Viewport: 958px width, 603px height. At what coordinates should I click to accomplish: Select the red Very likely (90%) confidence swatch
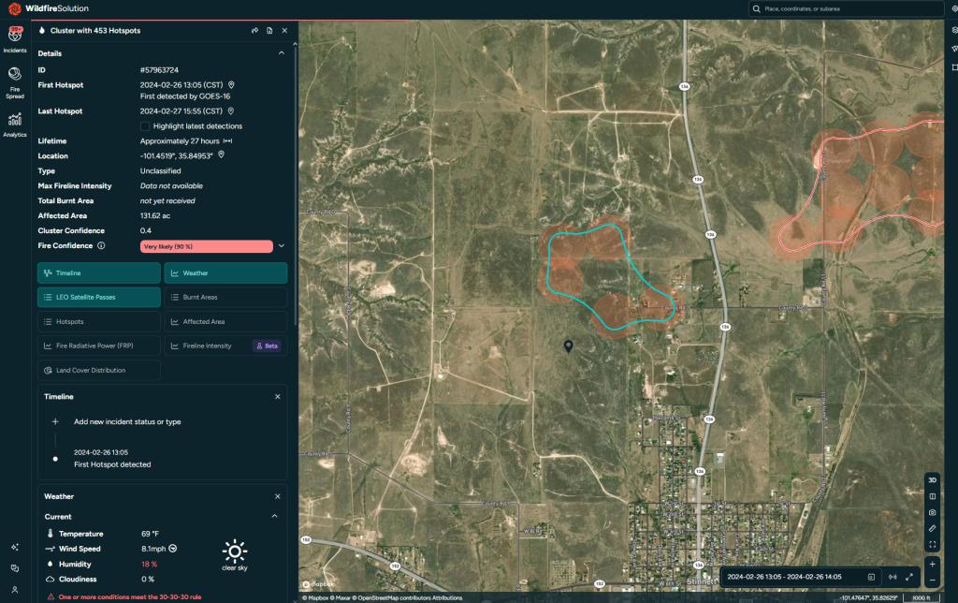[206, 245]
